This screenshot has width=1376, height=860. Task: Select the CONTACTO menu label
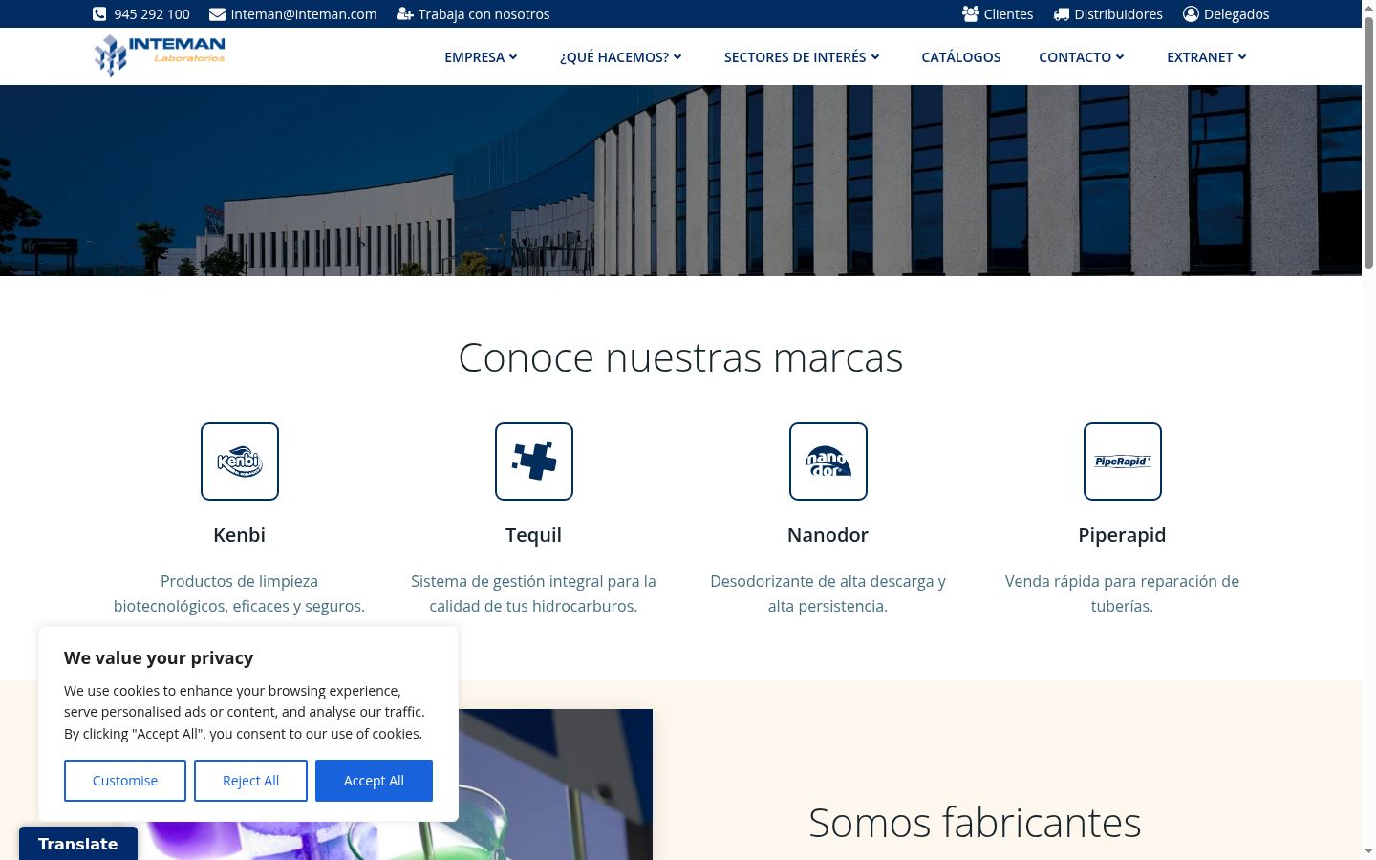pyautogui.click(x=1075, y=57)
